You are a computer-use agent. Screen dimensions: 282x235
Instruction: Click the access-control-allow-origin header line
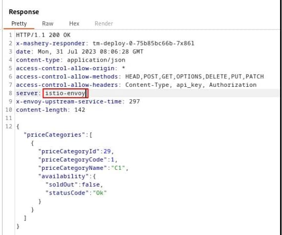tap(70, 68)
